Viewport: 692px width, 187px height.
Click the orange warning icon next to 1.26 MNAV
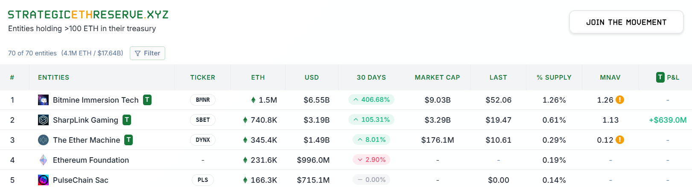[x=620, y=100]
